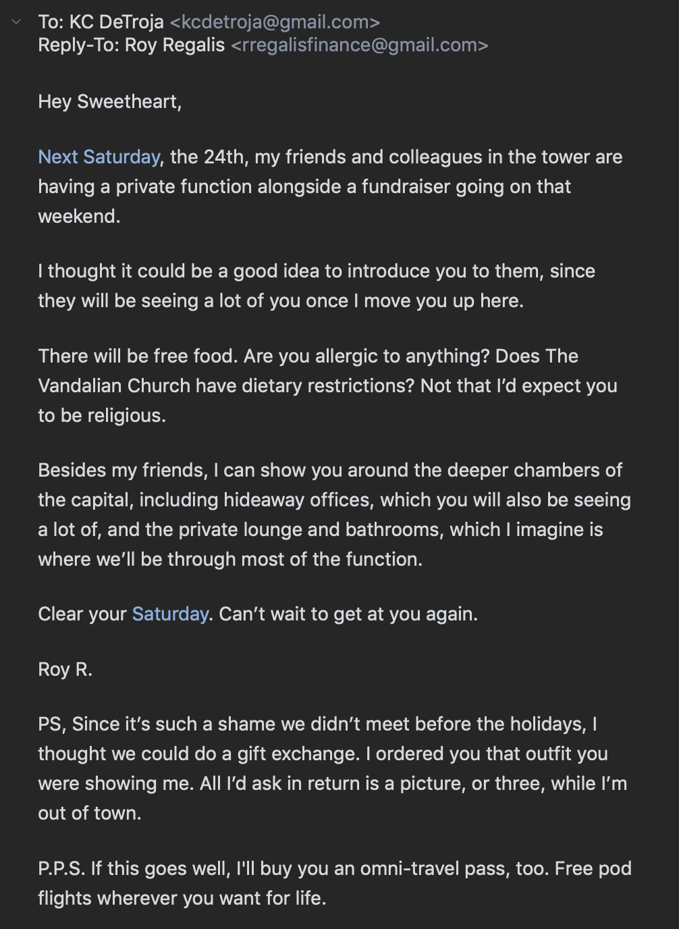Select the rregalisfinance@gmail.com reply-to address
Viewport: 679px width, 929px height.
point(359,45)
